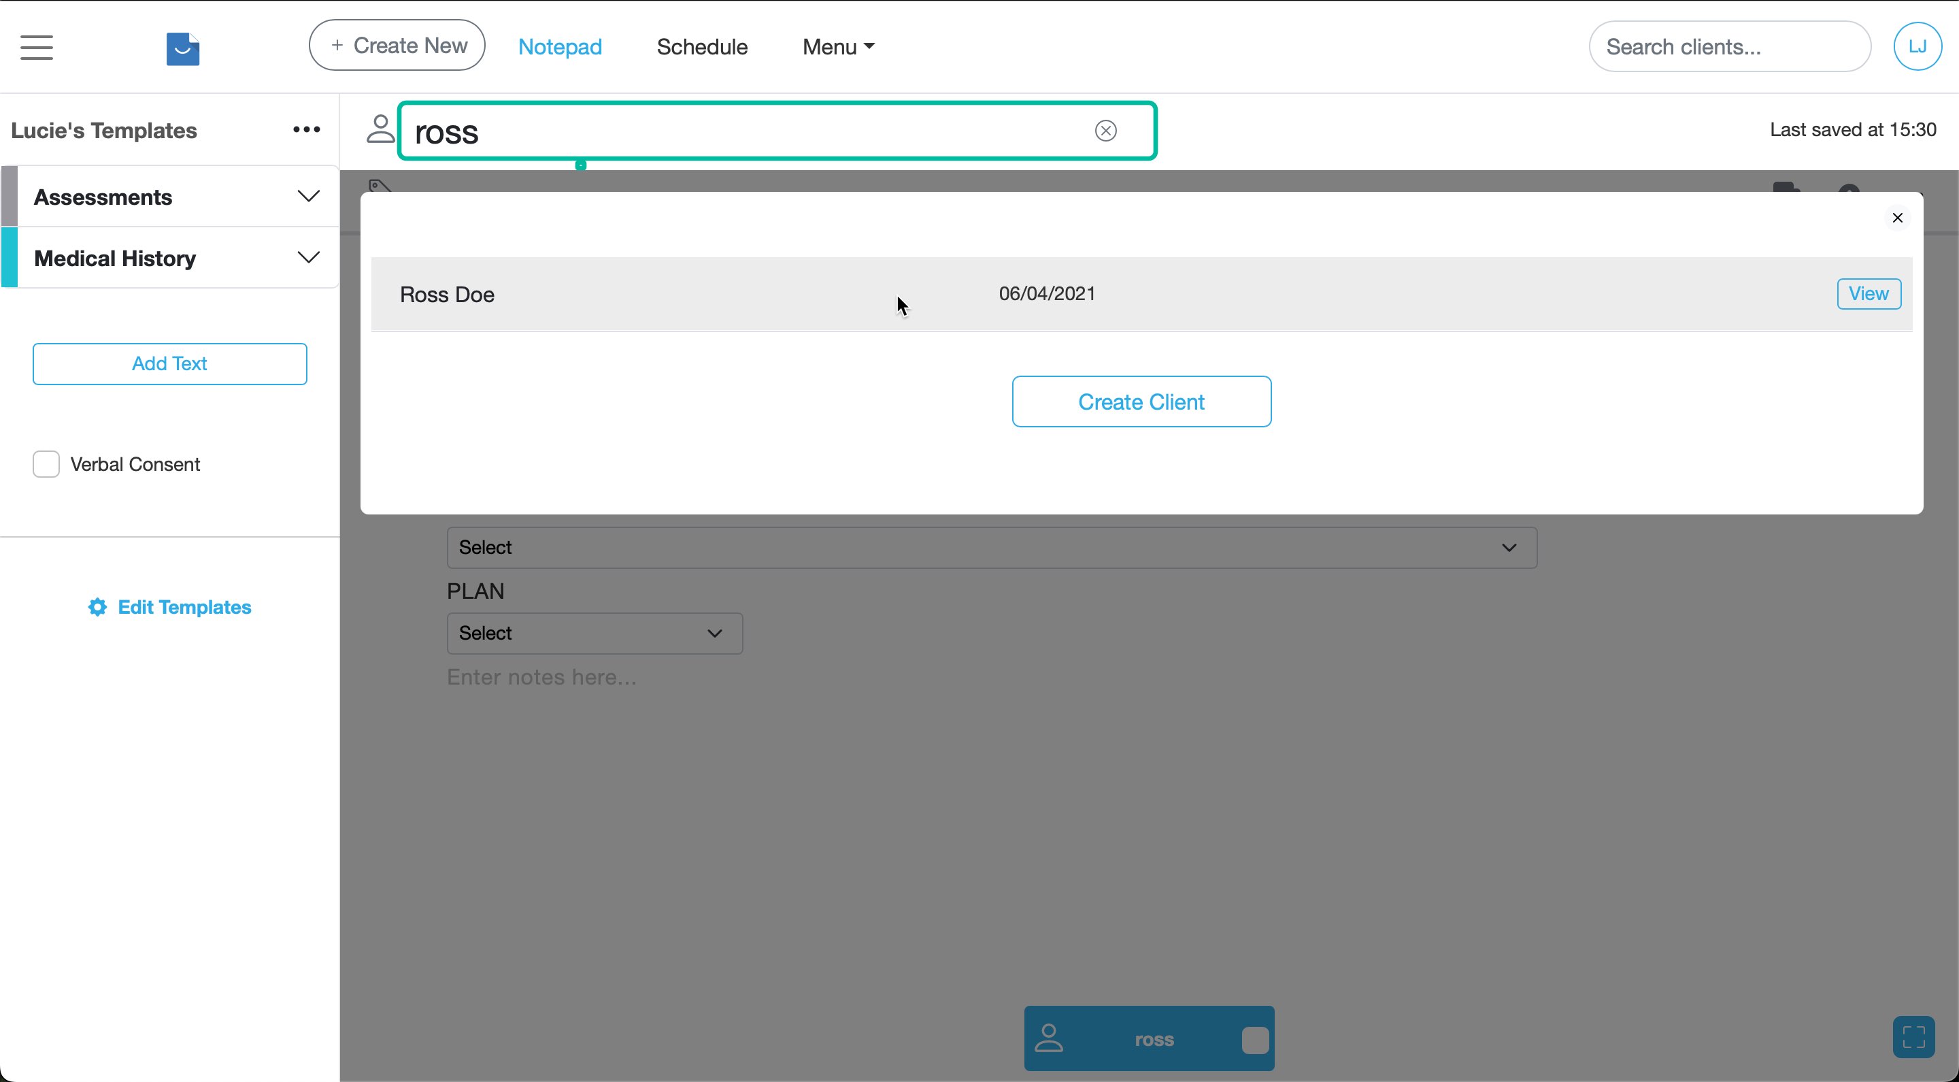Select the Ross Doe result row
Screen dimensions: 1959x1082
1141,295
